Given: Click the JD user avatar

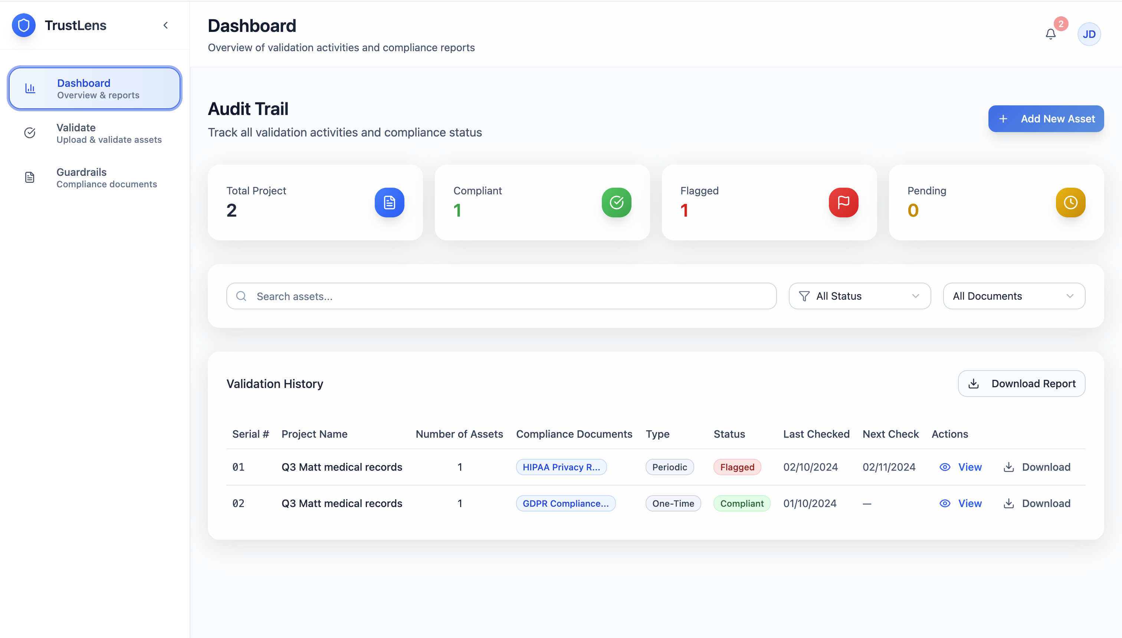Looking at the screenshot, I should [x=1089, y=34].
